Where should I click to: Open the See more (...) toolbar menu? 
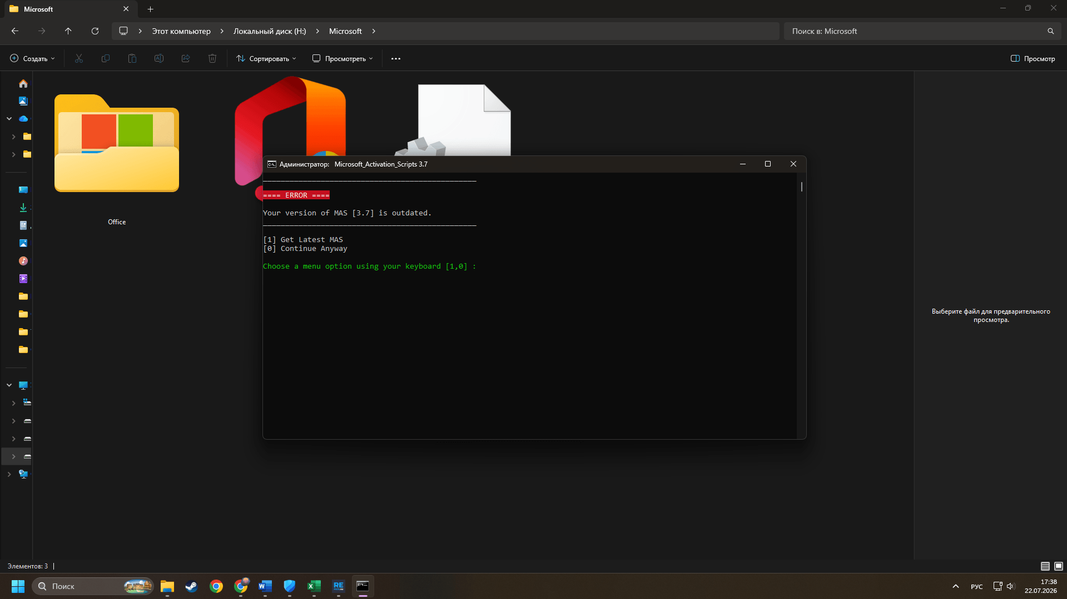(x=396, y=58)
